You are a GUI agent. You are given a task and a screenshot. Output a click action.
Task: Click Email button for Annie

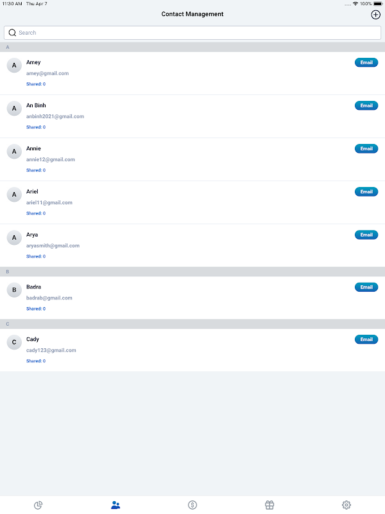(x=366, y=148)
